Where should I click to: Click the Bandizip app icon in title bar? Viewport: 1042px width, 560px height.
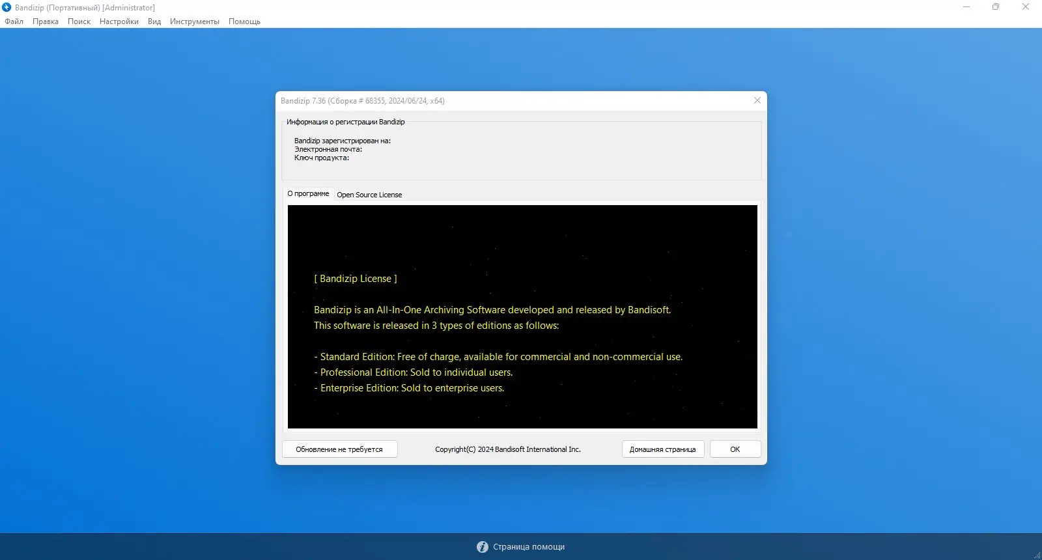point(7,7)
